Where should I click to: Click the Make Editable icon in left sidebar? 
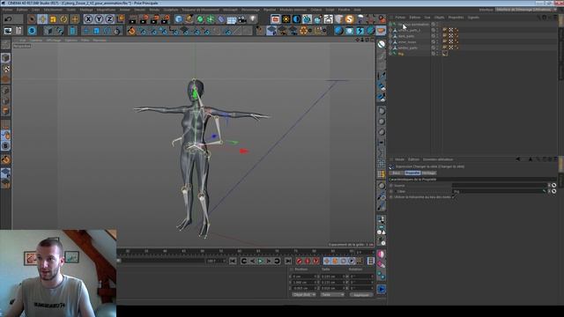pos(6,45)
